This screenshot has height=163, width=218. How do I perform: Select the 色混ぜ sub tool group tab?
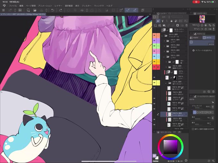195,38
